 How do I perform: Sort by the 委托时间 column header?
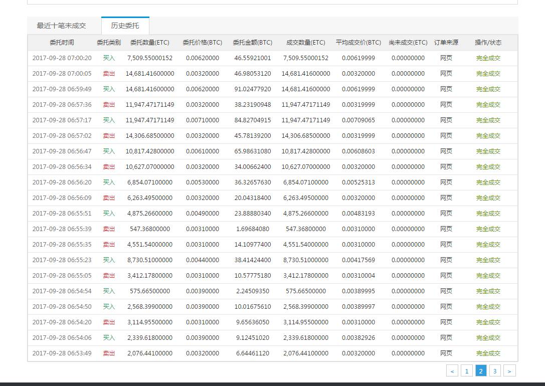[x=61, y=43]
